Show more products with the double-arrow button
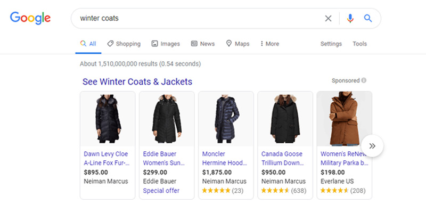 pos(372,146)
